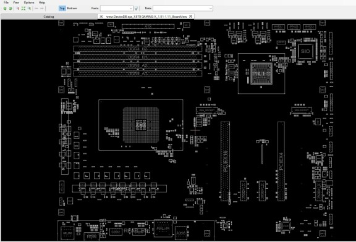This screenshot has height=242, width=356.
Task: Click the PCIEX16 slot on the board
Action: pos(225,161)
